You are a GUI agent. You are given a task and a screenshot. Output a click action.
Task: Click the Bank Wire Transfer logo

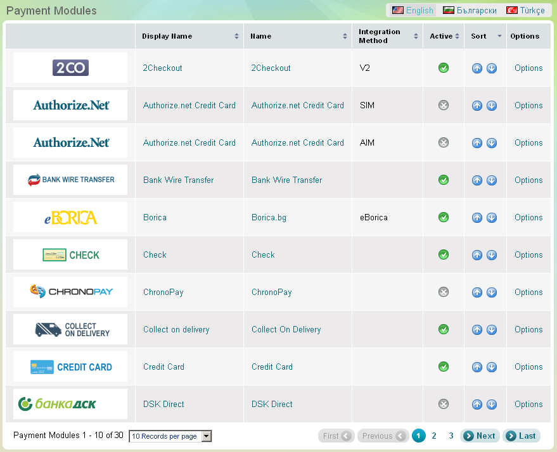click(x=70, y=180)
